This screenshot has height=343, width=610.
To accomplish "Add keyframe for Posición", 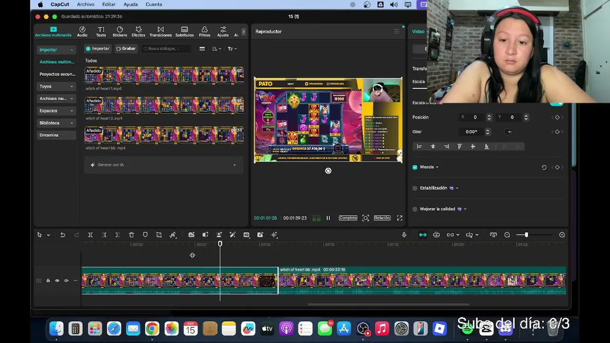I will click(x=557, y=117).
